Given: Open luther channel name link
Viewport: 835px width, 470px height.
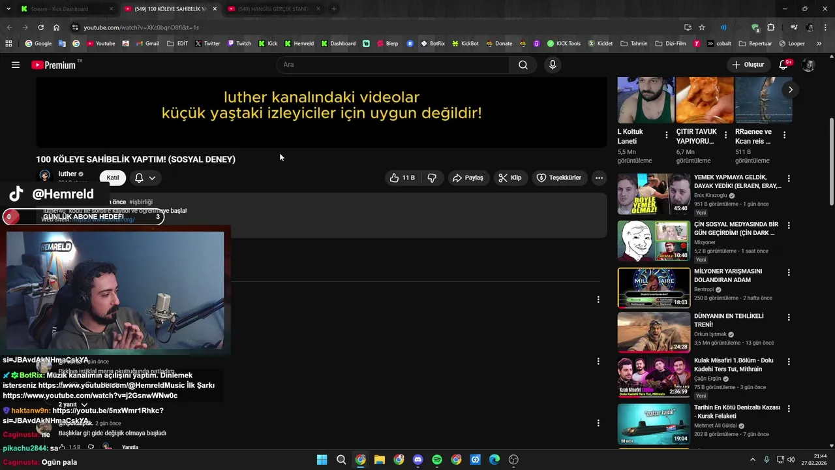Looking at the screenshot, I should coord(67,174).
